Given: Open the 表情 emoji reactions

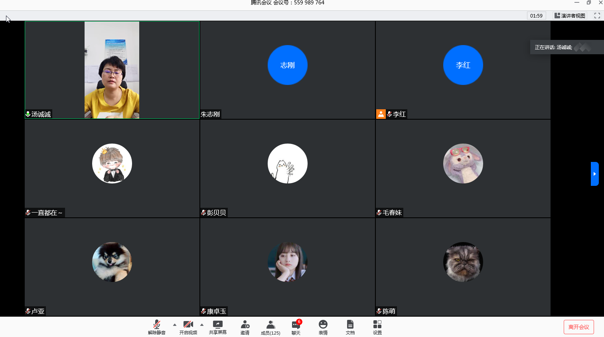Looking at the screenshot, I should (323, 327).
